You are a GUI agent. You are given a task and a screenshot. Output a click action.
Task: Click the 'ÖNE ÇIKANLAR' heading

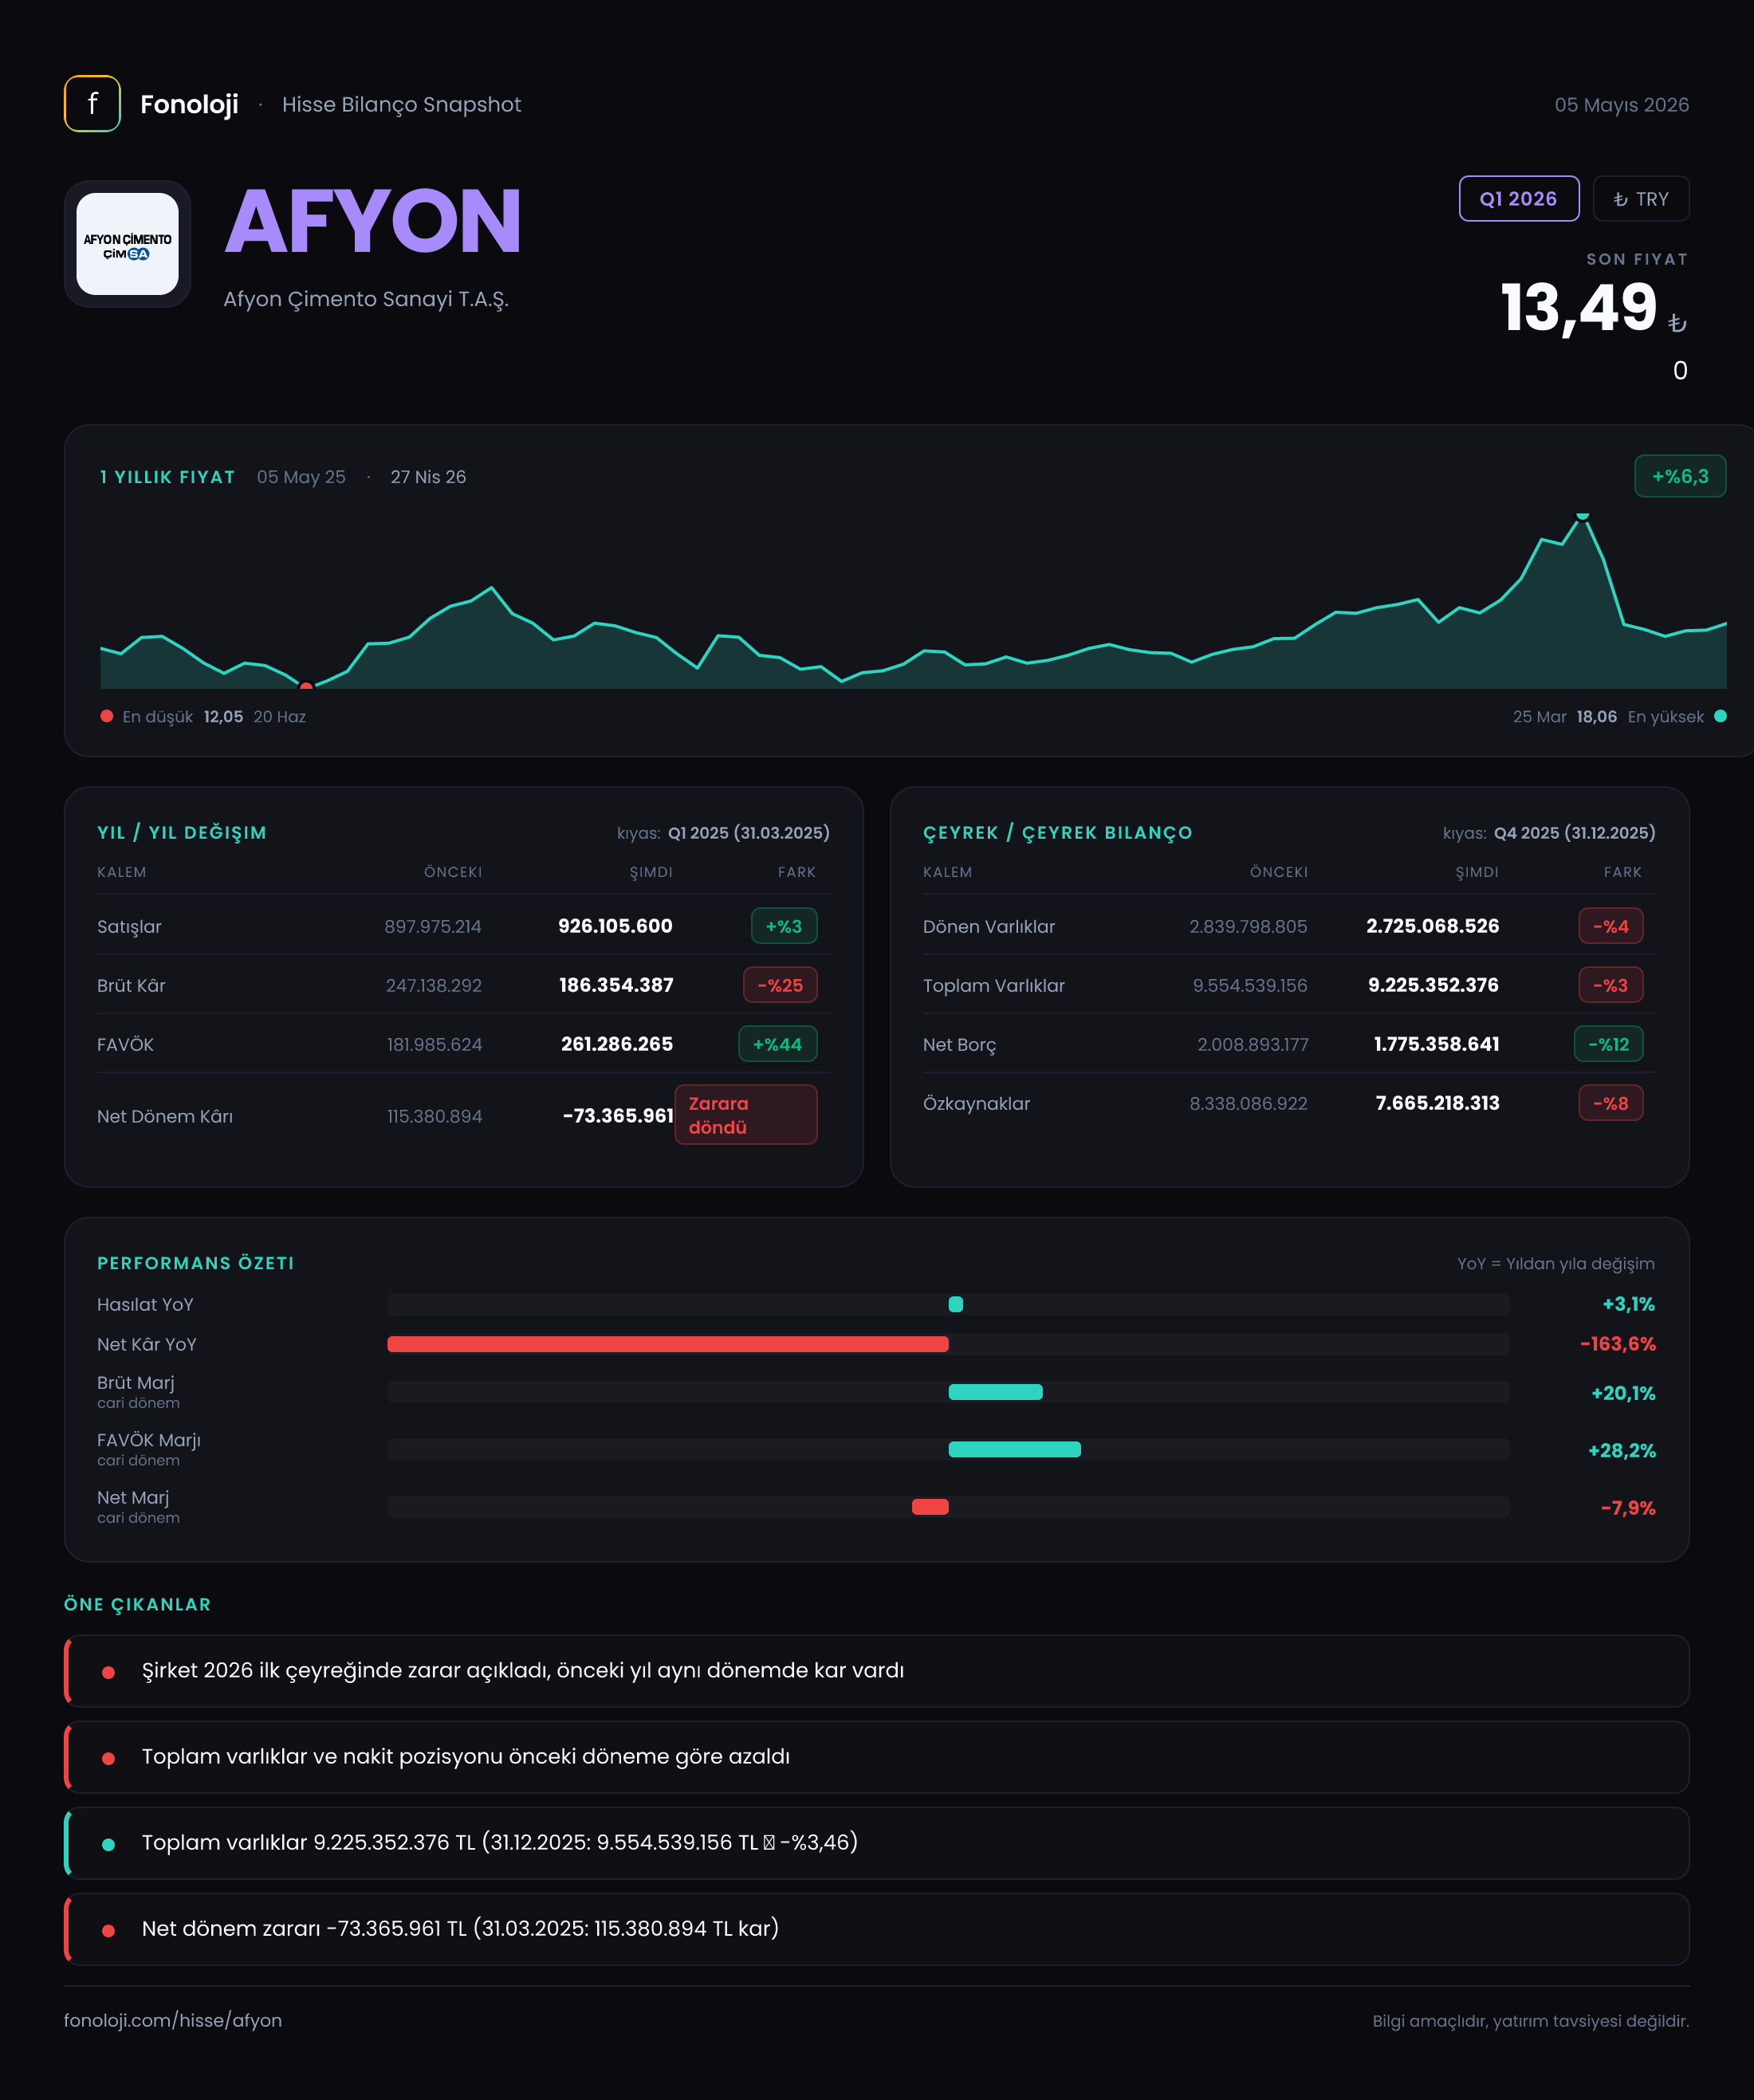tap(138, 1604)
